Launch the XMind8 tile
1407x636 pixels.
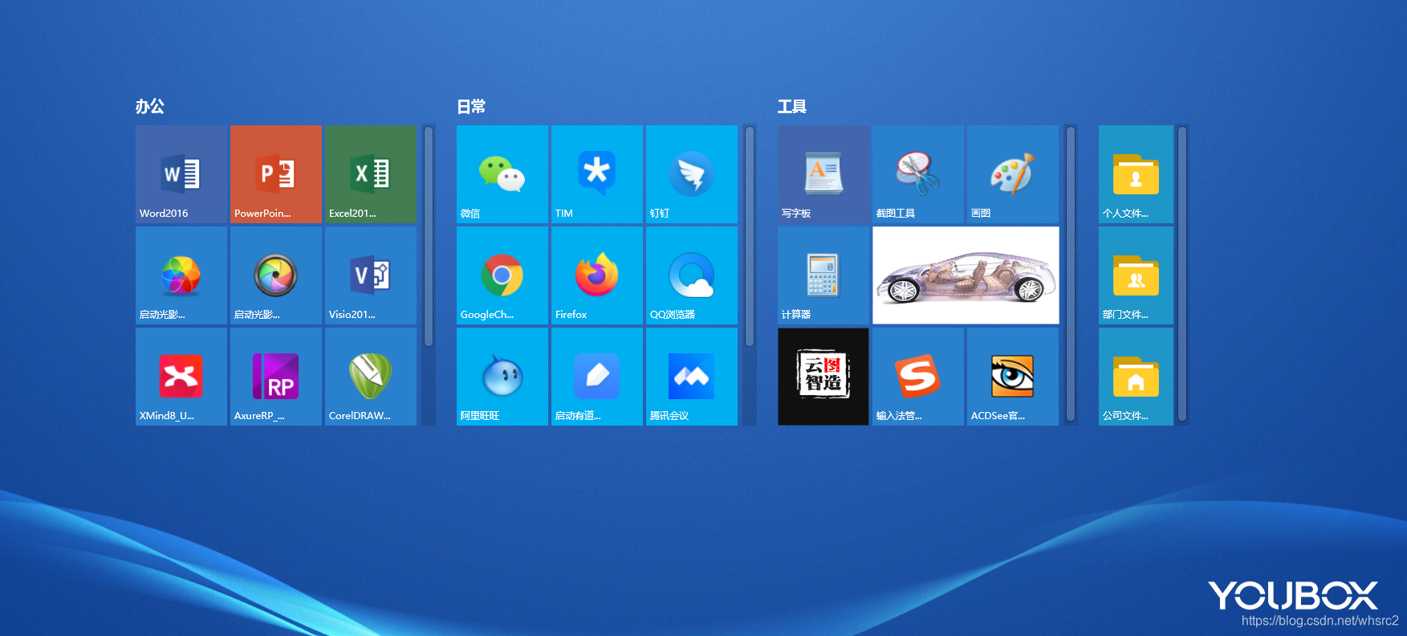click(181, 377)
